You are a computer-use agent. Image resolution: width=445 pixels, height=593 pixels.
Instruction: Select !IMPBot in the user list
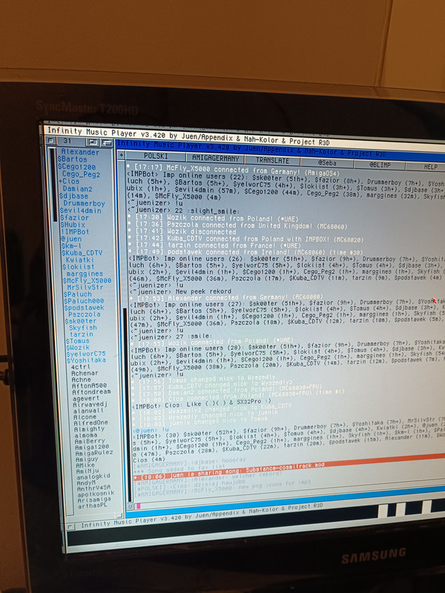click(75, 231)
